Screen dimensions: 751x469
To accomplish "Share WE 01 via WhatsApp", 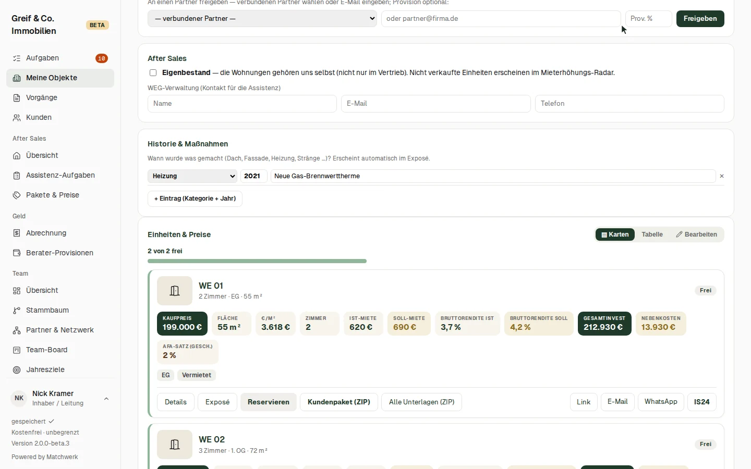I will coord(661,402).
